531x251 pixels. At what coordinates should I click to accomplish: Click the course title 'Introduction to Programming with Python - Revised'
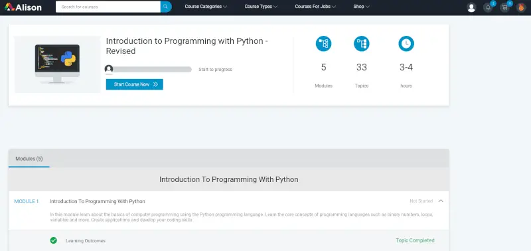point(187,46)
